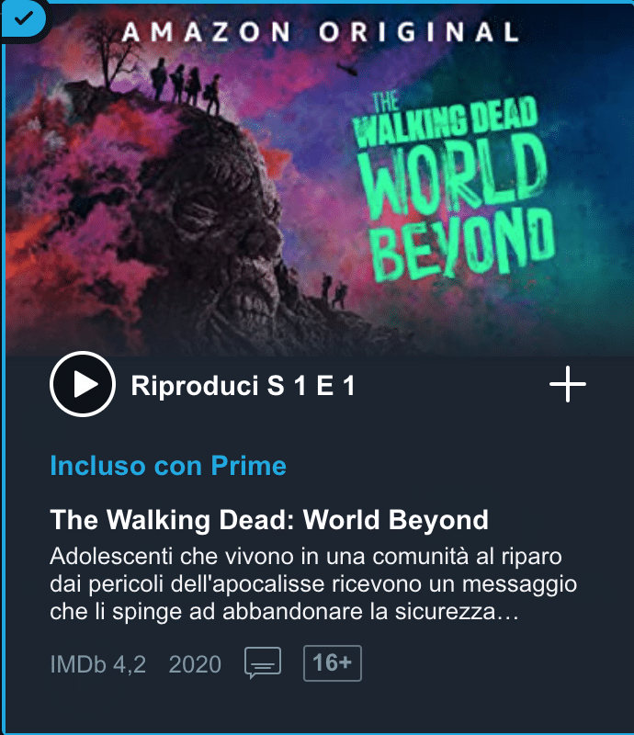The width and height of the screenshot is (634, 735).
Task: Click the 16+ age rating badge
Action: 333,662
